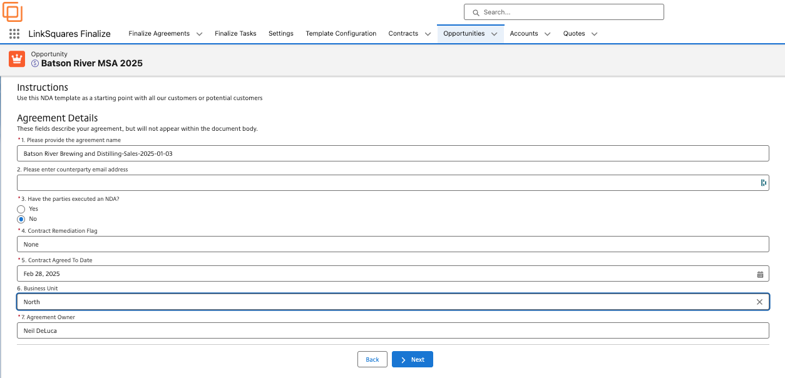785x378 pixels.
Task: Click the Next button
Action: point(413,359)
